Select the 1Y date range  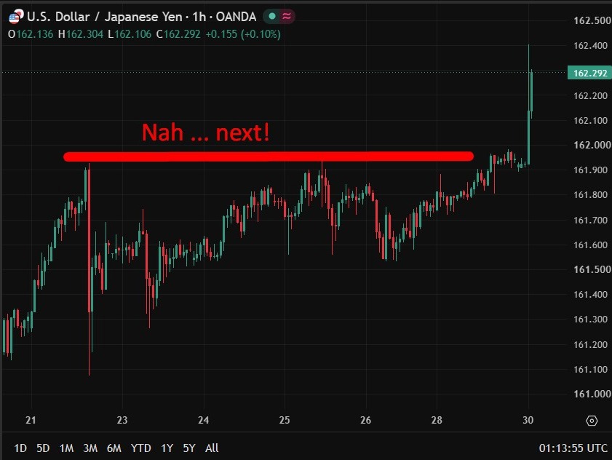(167, 448)
